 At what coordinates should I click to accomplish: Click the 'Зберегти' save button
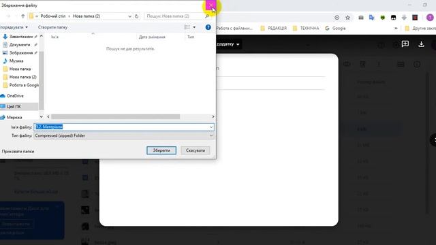point(161,150)
